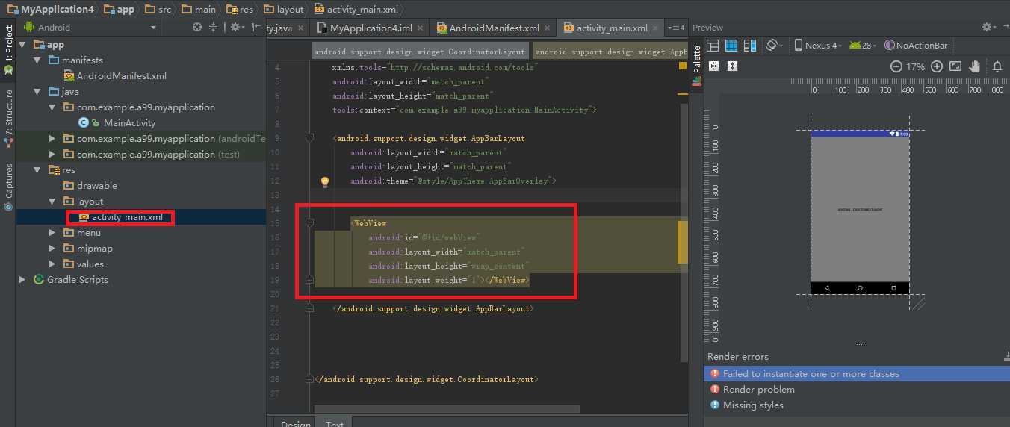This screenshot has width=1010, height=427.
Task: Collapse the layout folder
Action: coord(52,201)
